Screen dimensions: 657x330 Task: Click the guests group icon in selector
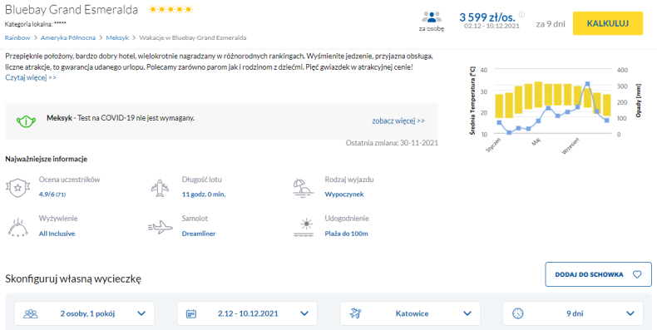[x=31, y=313]
